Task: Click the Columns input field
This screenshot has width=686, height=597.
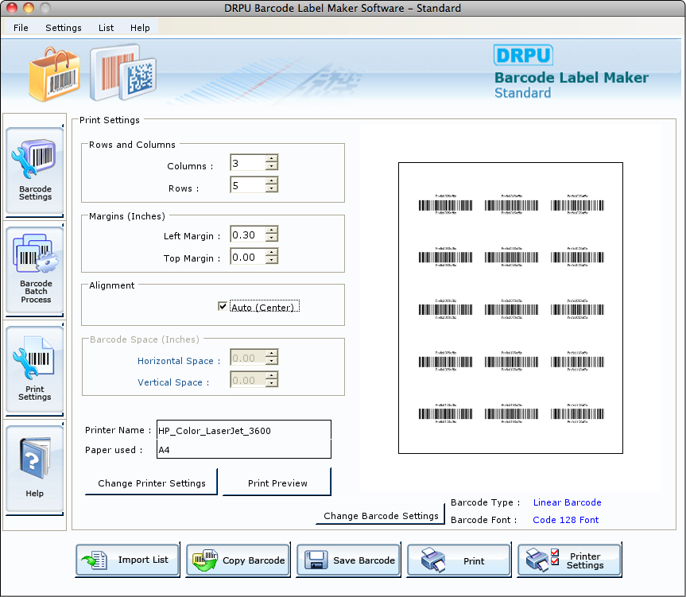Action: click(x=248, y=163)
